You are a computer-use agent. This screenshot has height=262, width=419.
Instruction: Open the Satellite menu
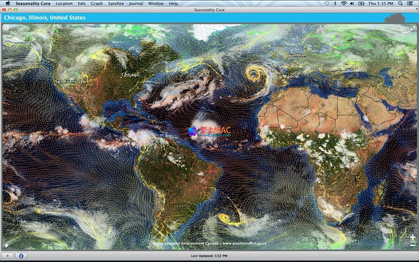(x=116, y=3)
